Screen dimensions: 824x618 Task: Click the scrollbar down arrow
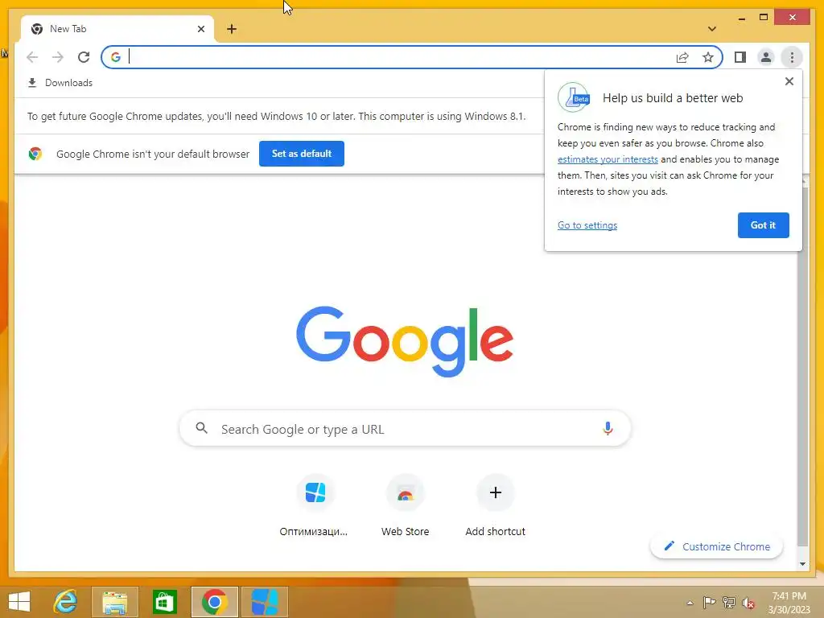802,564
